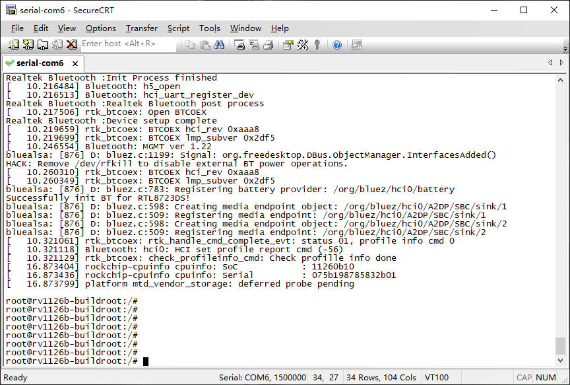Image resolution: width=570 pixels, height=385 pixels.
Task: Click the Disconnect red X icon
Action: pyautogui.click(x=72, y=45)
